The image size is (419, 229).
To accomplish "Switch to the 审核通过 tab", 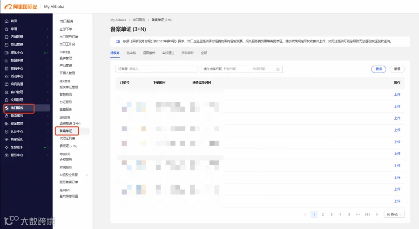I will [x=169, y=53].
